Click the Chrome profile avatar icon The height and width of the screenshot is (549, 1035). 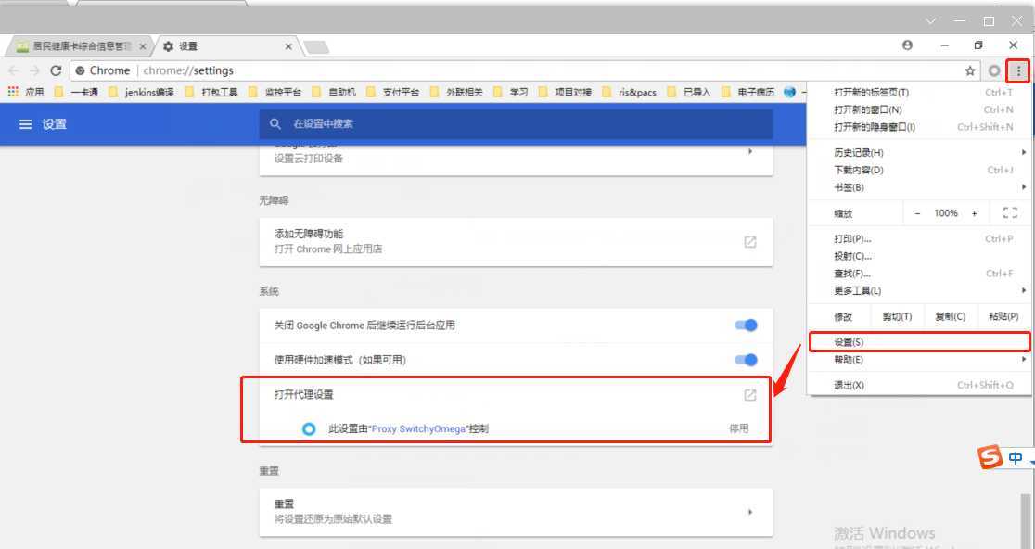[x=908, y=45]
